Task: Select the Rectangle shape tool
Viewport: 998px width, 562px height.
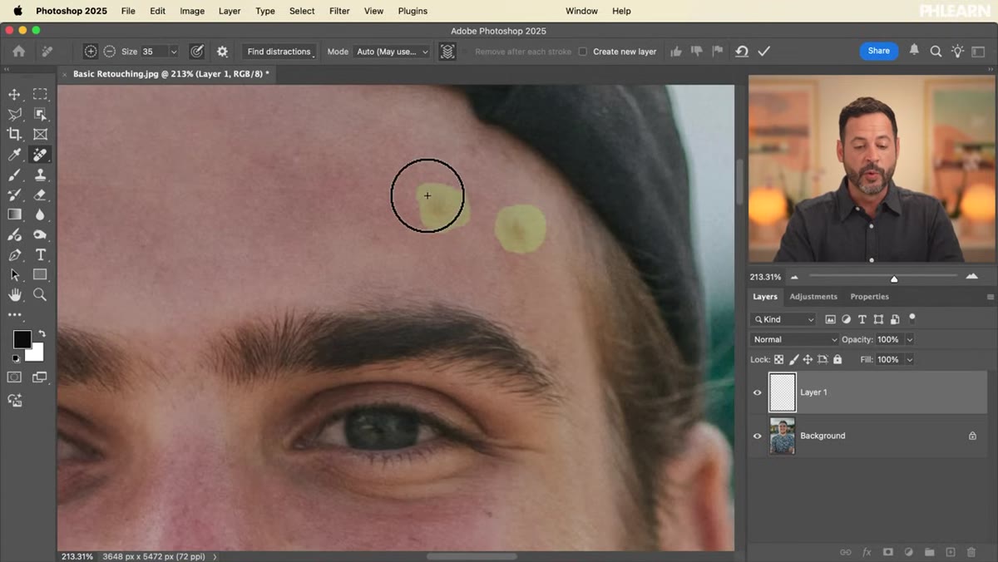Action: click(x=40, y=275)
